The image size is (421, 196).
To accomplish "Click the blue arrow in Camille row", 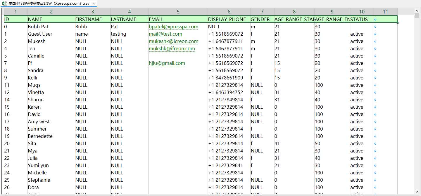I will pyautogui.click(x=375, y=56).
